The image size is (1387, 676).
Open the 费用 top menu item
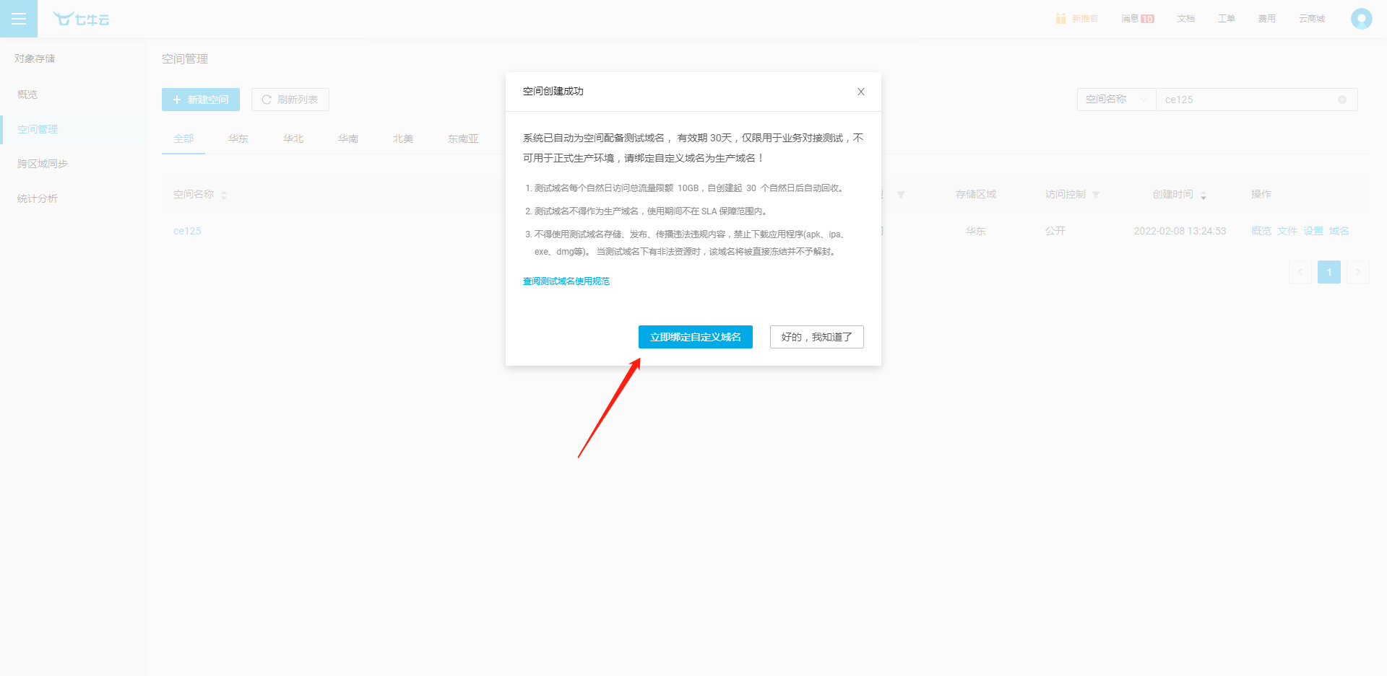pos(1266,19)
